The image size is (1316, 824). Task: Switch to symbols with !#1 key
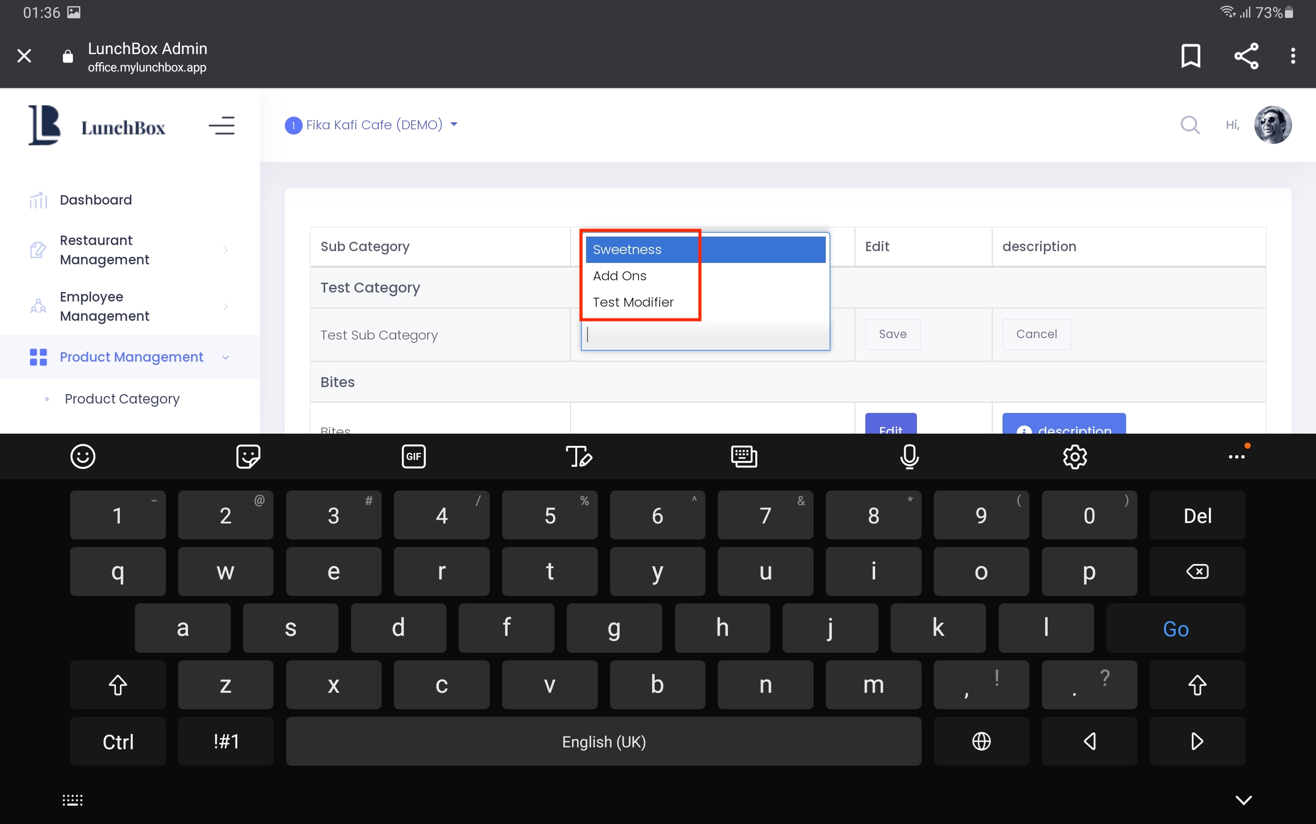(226, 741)
